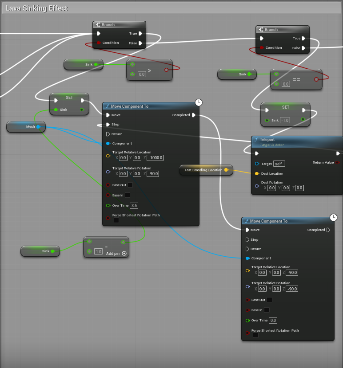
Task: Click the Over Time 3.5 value field
Action: 134,205
